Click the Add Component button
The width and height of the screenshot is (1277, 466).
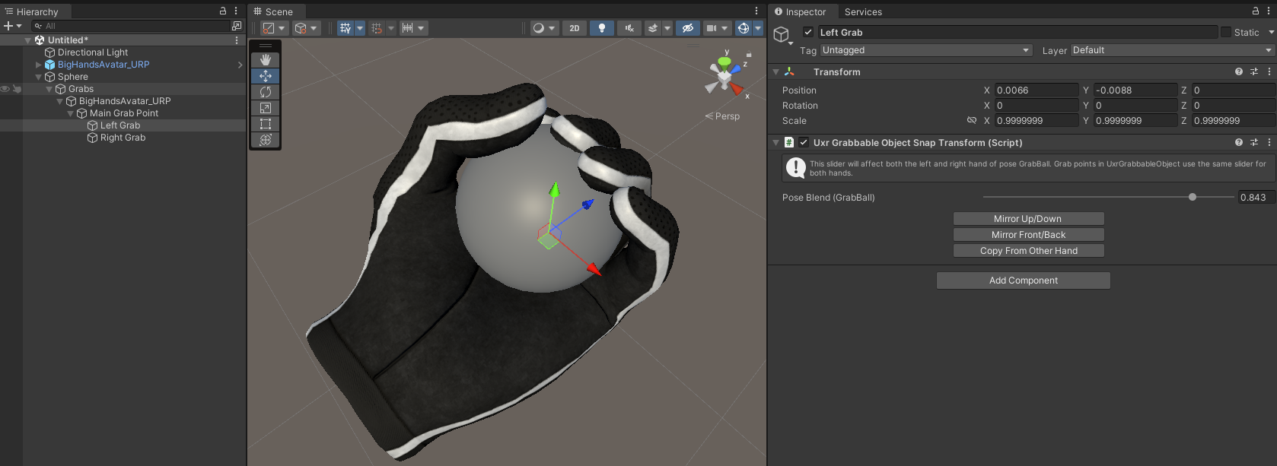1023,281
